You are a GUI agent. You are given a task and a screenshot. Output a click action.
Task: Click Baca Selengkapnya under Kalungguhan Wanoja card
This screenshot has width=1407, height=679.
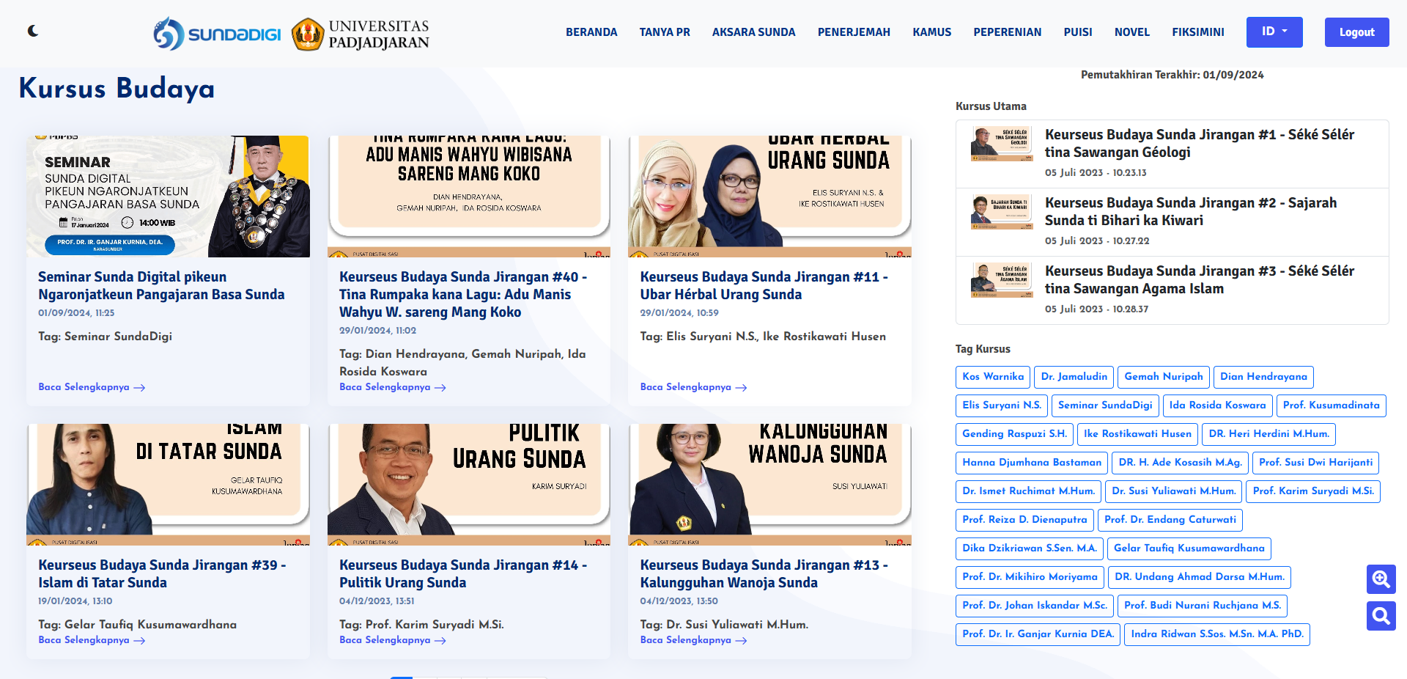(693, 640)
